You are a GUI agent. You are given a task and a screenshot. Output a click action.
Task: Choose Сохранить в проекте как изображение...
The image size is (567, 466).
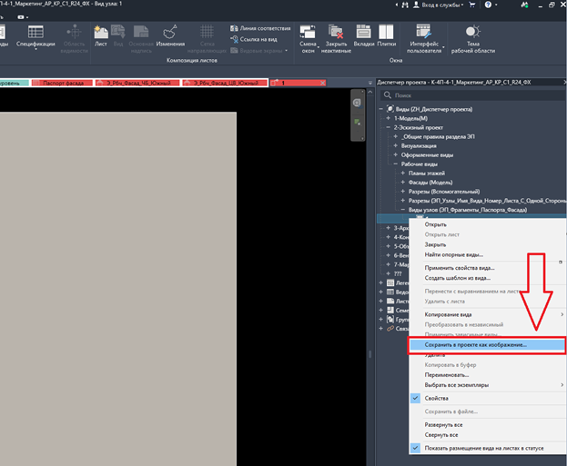[x=487, y=345]
